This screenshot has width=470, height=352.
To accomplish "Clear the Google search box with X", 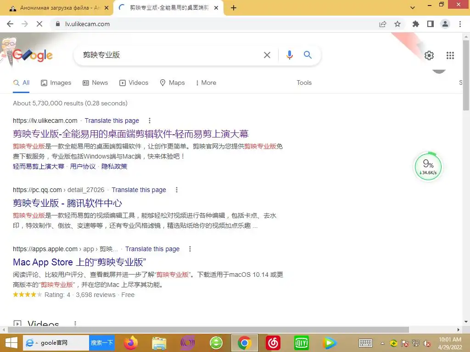I will tap(267, 55).
